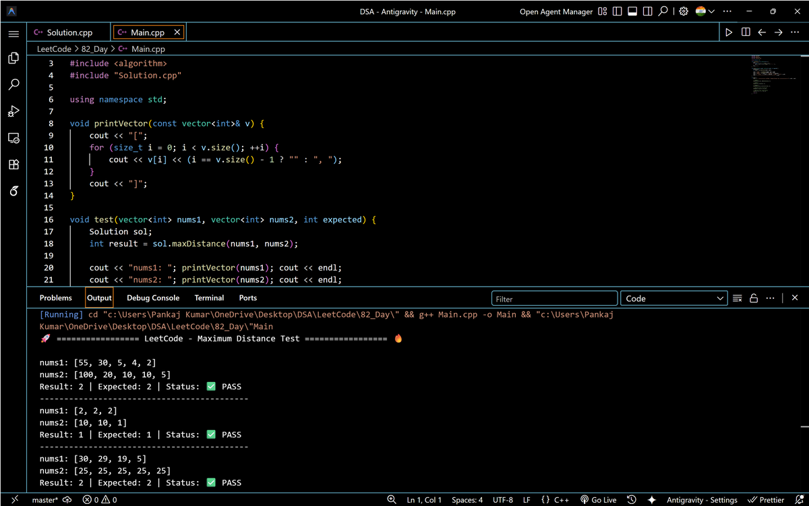Viewport: 809px width, 506px height.
Task: Change end of line sequence LF
Action: [x=527, y=500]
